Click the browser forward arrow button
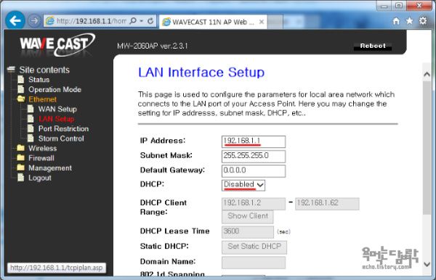This screenshot has height=280, width=436. click(x=34, y=21)
